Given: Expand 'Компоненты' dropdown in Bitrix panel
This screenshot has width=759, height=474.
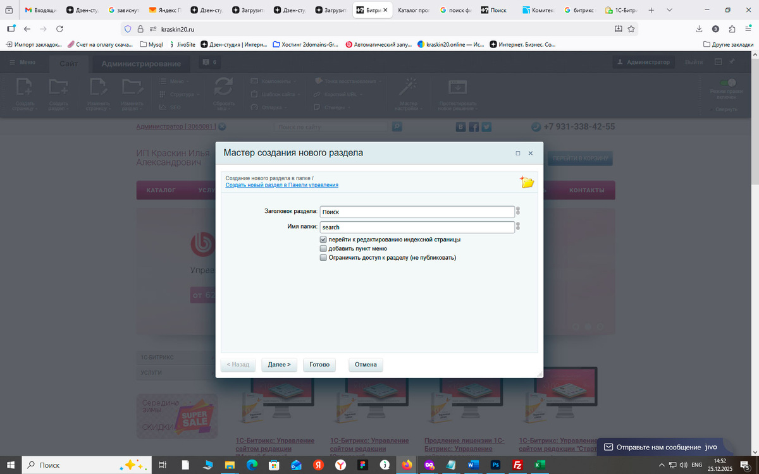Looking at the screenshot, I should pos(274,82).
